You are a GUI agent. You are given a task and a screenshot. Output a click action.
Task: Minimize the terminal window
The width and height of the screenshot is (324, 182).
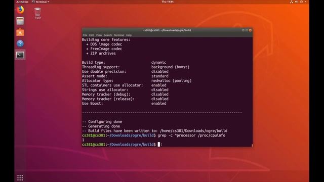click(x=243, y=30)
